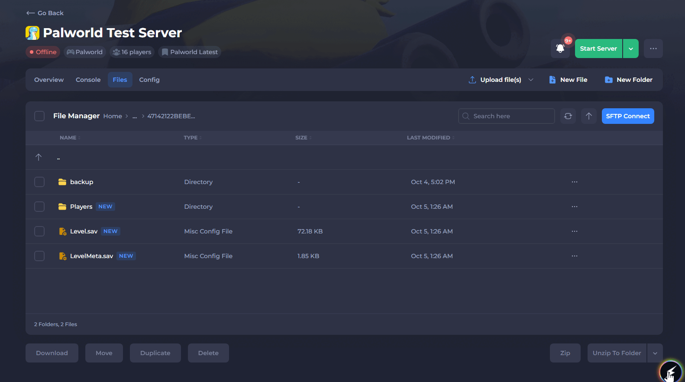Open server options ellipsis beside Start Server
This screenshot has width=685, height=382.
tap(653, 49)
